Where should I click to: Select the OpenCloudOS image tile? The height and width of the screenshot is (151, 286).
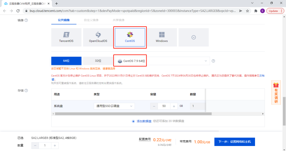click(98, 37)
